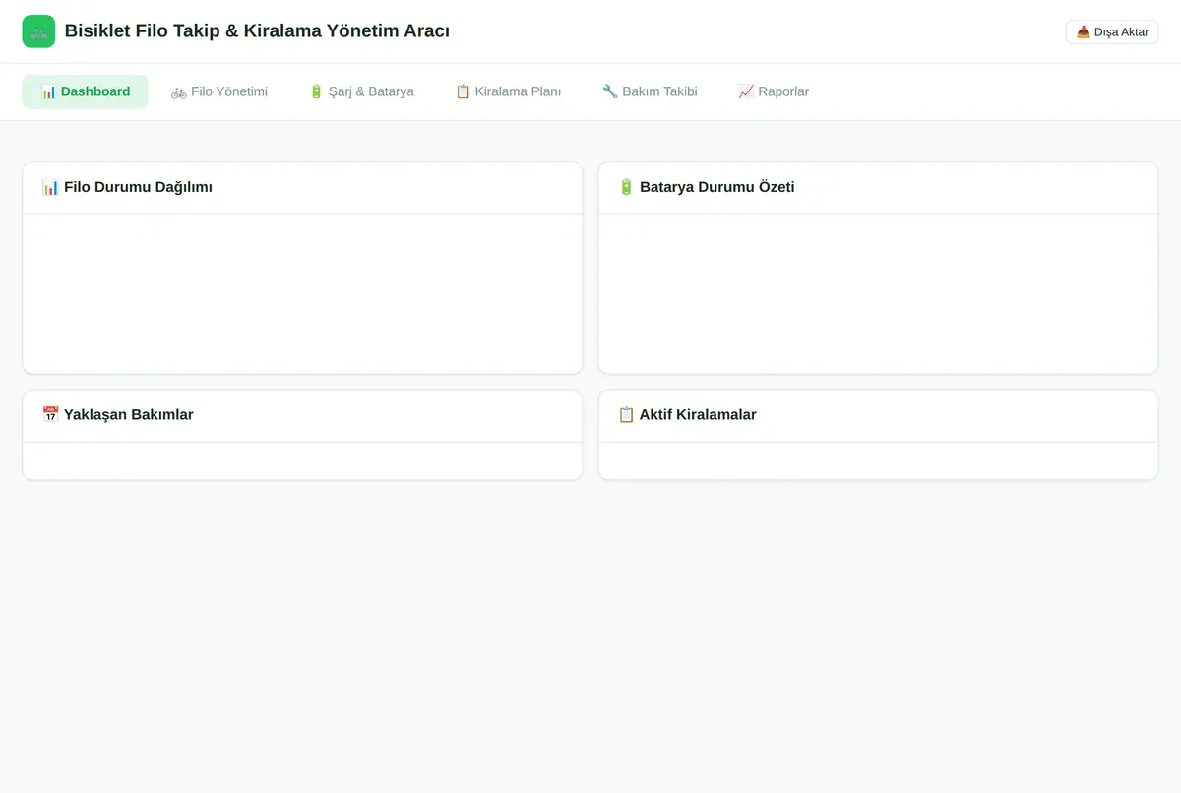Click the Filo Durumu Dağılımı heading
This screenshot has height=793, width=1181.
pos(127,187)
